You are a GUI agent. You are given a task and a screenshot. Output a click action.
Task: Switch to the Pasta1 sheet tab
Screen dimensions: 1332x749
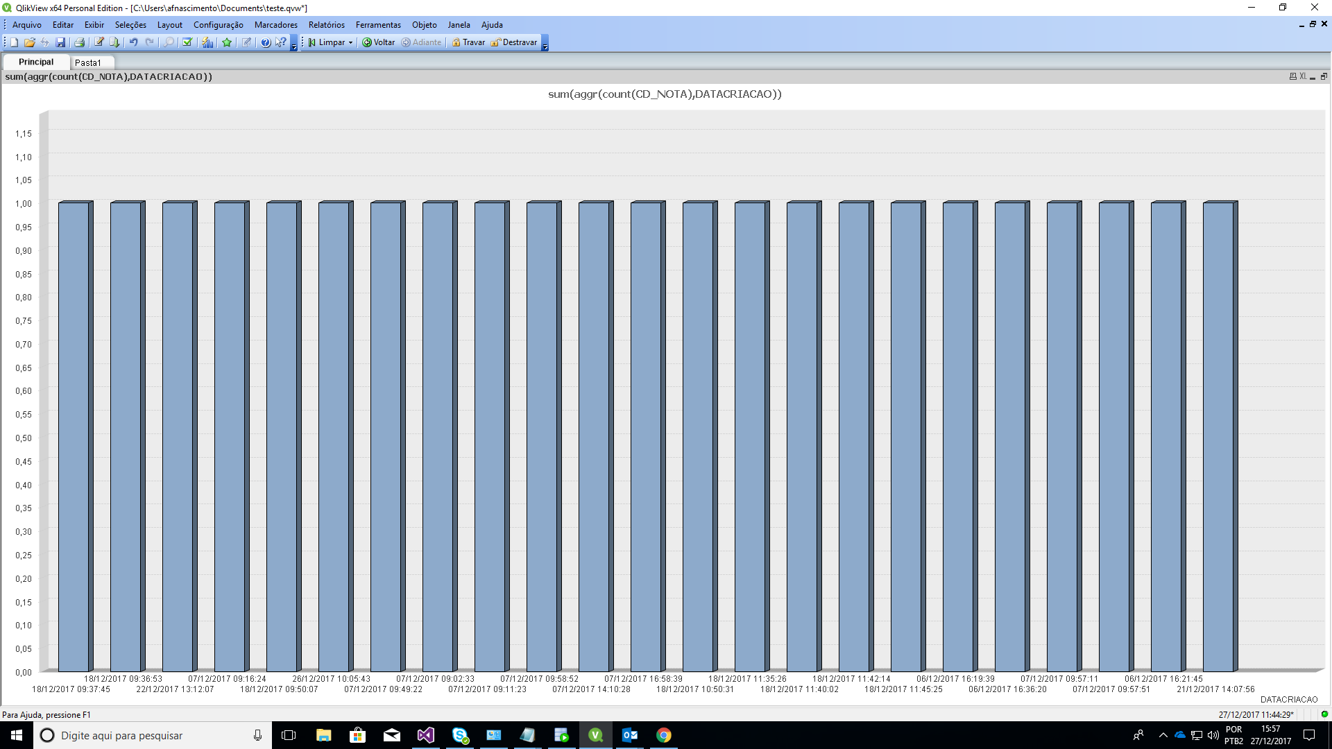coord(88,62)
